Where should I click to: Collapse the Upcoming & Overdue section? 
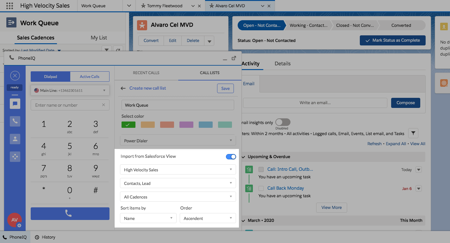pyautogui.click(x=244, y=157)
